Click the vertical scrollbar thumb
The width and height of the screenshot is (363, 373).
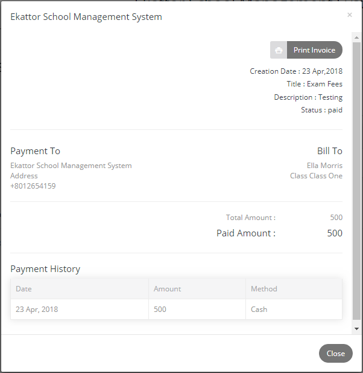356,181
